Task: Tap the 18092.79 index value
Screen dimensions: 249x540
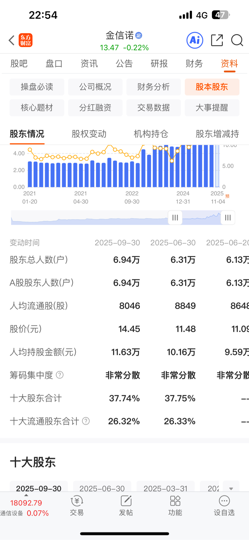Action: coord(26,503)
